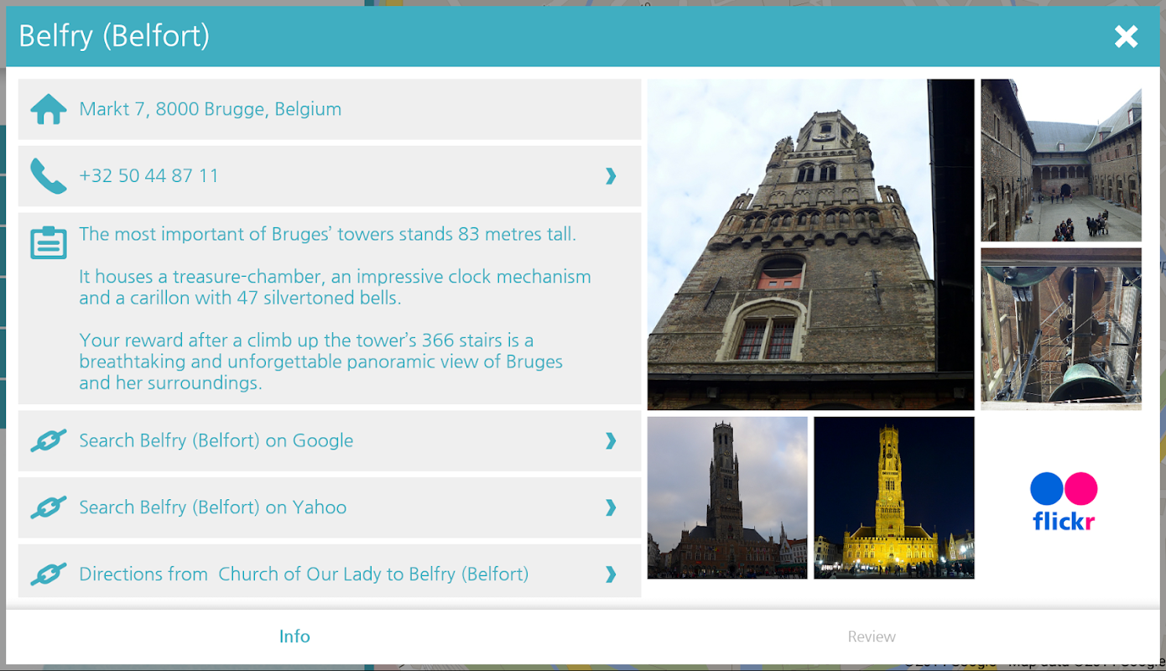Viewport: 1166px width, 671px height.
Task: Open Search Belfry (Belfort) on Google
Action: (330, 440)
